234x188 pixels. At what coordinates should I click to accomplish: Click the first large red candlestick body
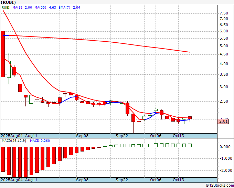[x=3, y=54]
